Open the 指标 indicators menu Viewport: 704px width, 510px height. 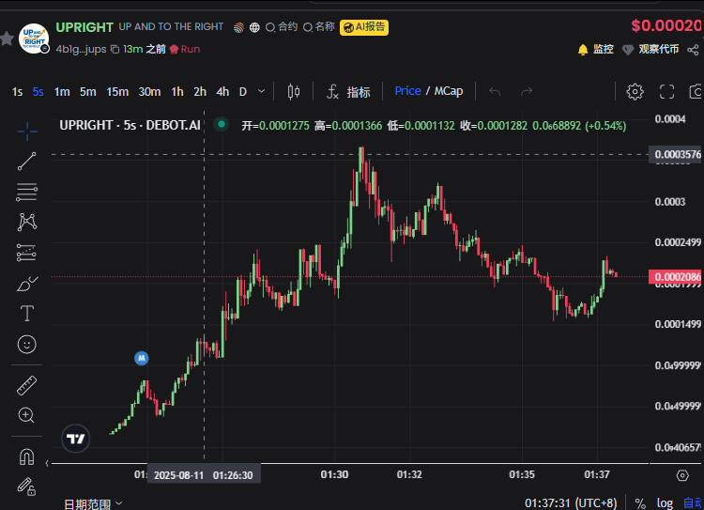point(348,92)
